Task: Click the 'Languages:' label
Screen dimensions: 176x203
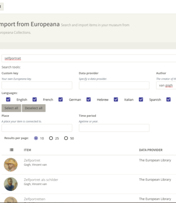Action: 9,93
